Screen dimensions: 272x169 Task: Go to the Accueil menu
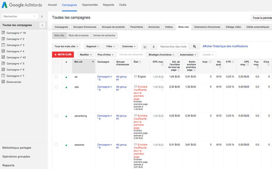point(52,5)
